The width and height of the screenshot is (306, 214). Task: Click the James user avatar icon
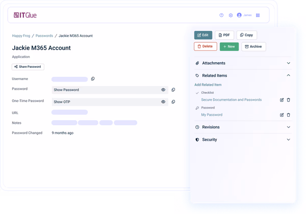tap(239, 15)
